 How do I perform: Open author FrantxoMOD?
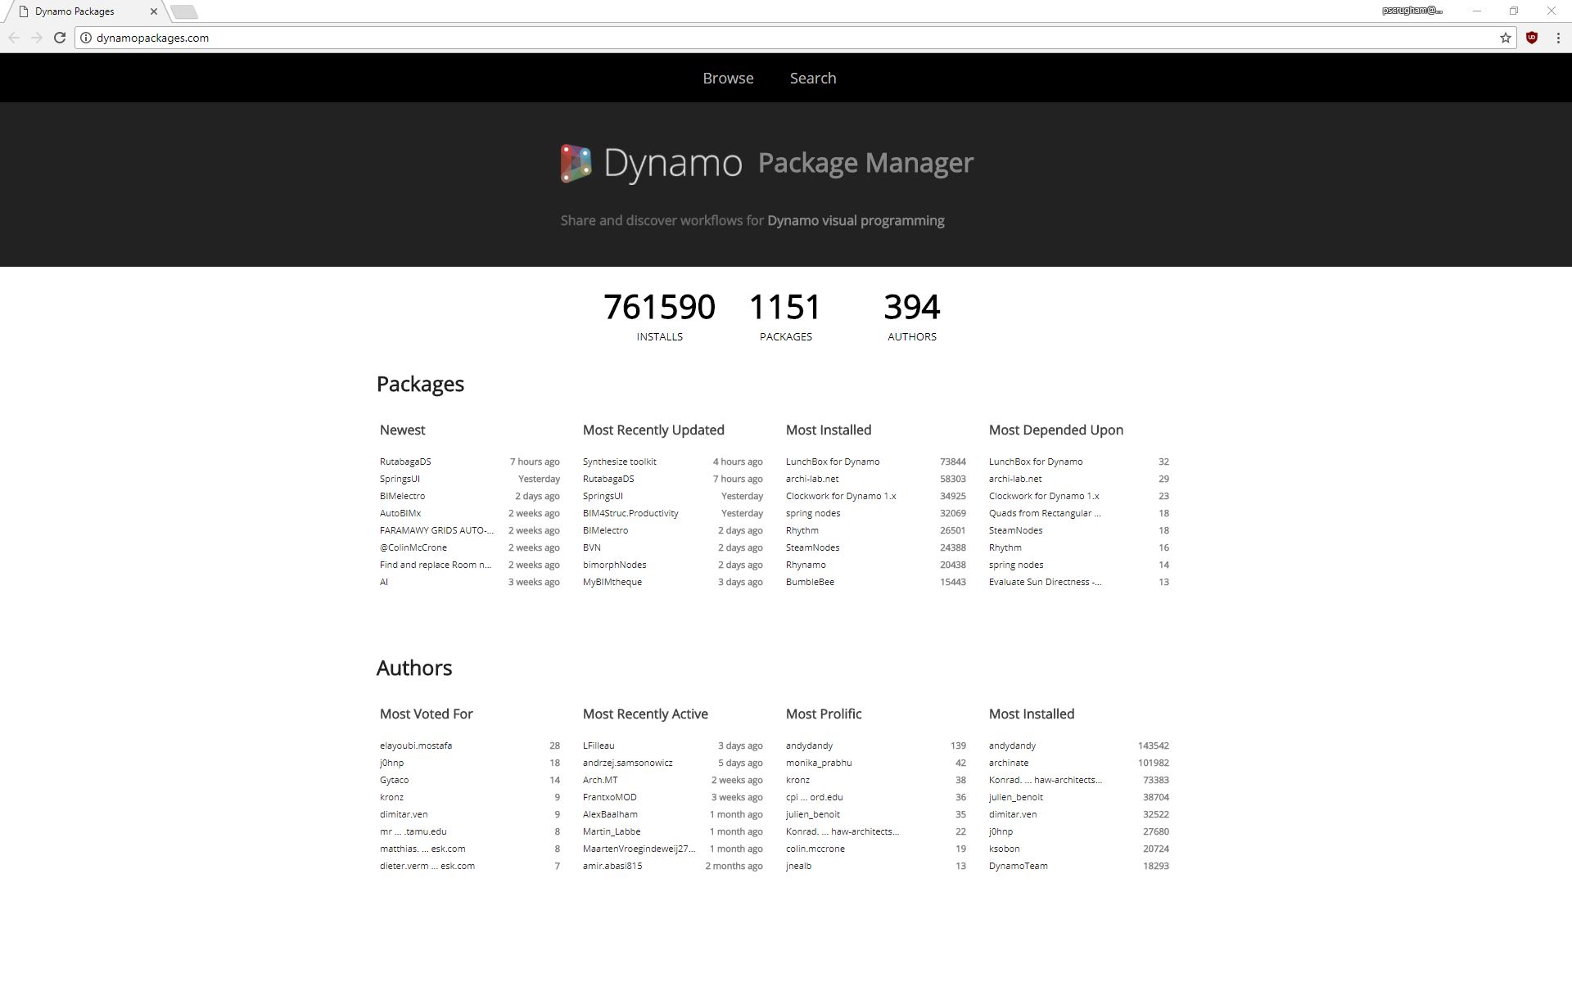coord(610,797)
